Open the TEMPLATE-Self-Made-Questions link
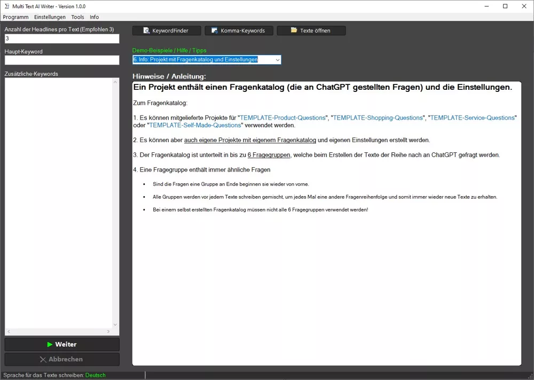This screenshot has height=380, width=534. point(195,126)
